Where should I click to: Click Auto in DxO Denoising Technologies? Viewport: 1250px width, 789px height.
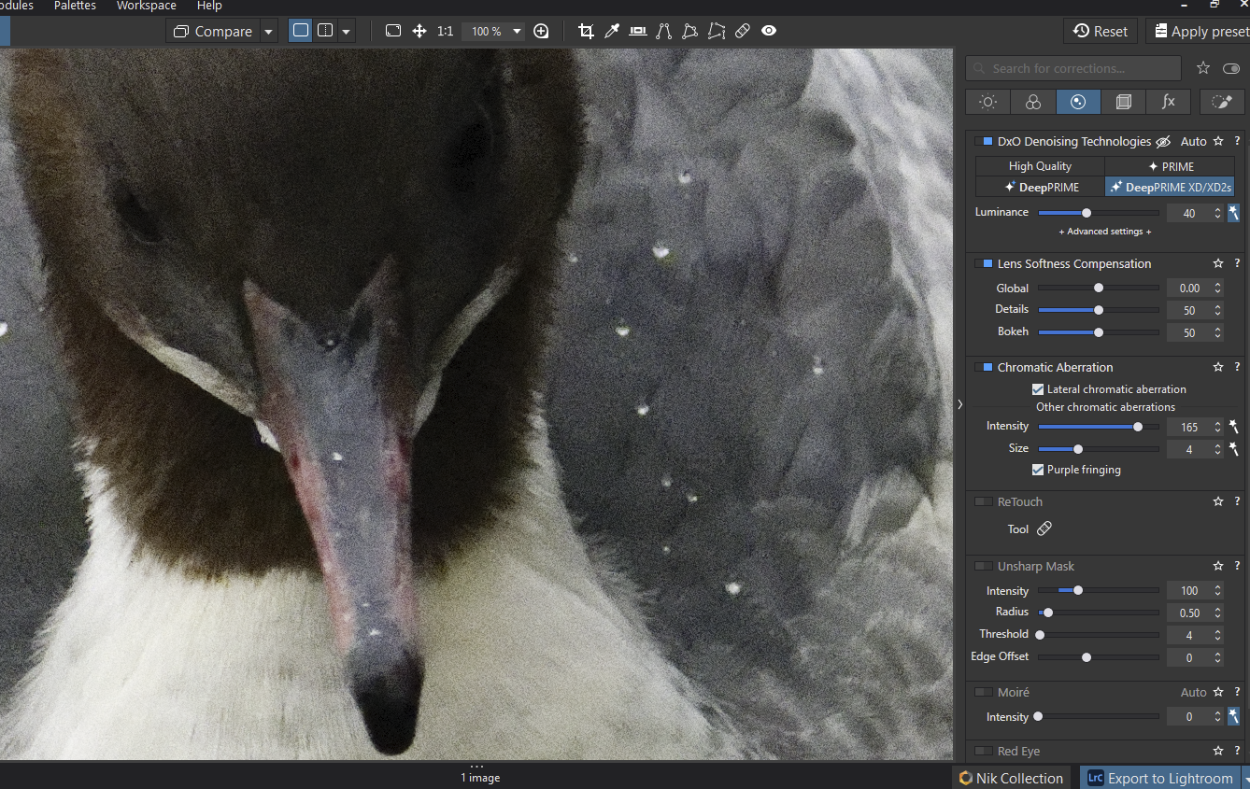pyautogui.click(x=1194, y=142)
